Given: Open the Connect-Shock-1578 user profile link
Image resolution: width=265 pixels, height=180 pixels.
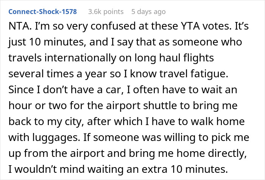Looking at the screenshot, I should coord(42,12).
